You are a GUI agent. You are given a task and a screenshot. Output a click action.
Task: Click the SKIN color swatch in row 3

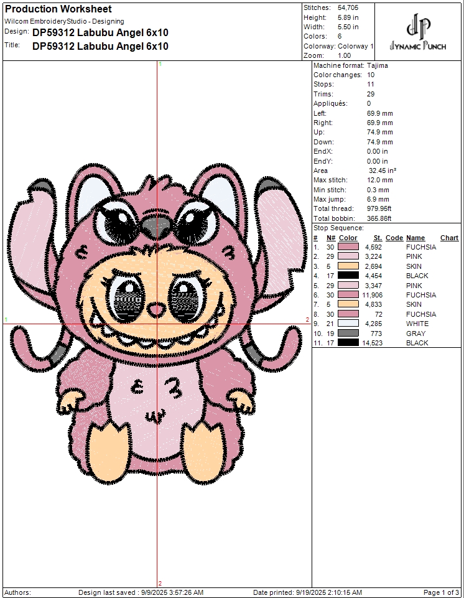click(x=348, y=266)
